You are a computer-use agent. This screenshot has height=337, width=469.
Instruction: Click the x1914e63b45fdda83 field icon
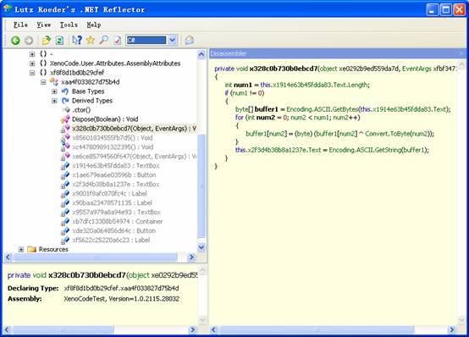click(65, 165)
